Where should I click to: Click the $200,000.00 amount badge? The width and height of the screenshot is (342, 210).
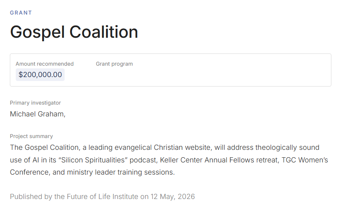pos(40,75)
